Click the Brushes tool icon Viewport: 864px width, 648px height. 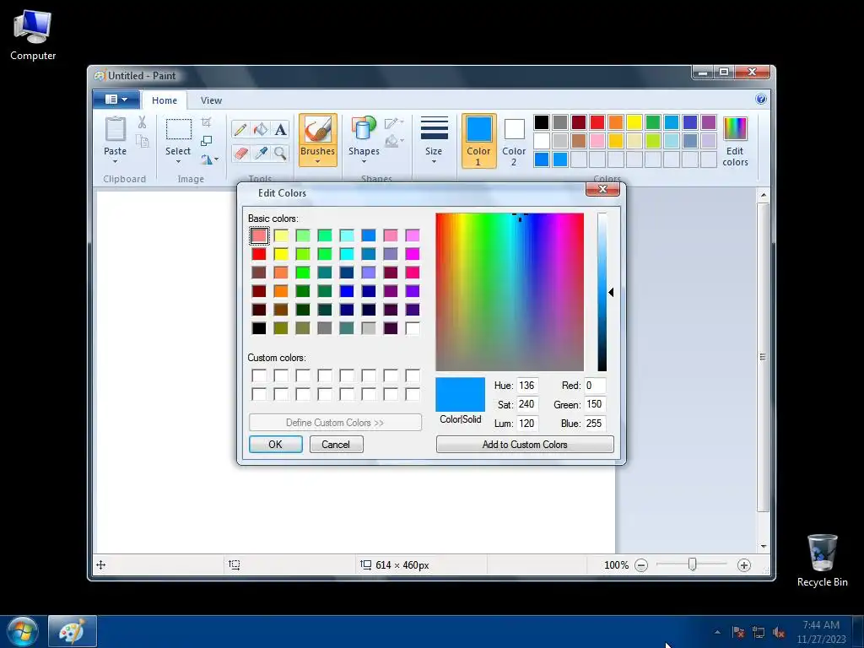[x=318, y=131]
